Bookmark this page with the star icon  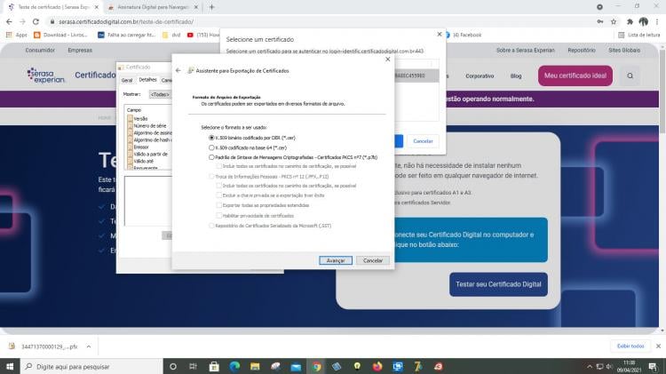(614, 21)
